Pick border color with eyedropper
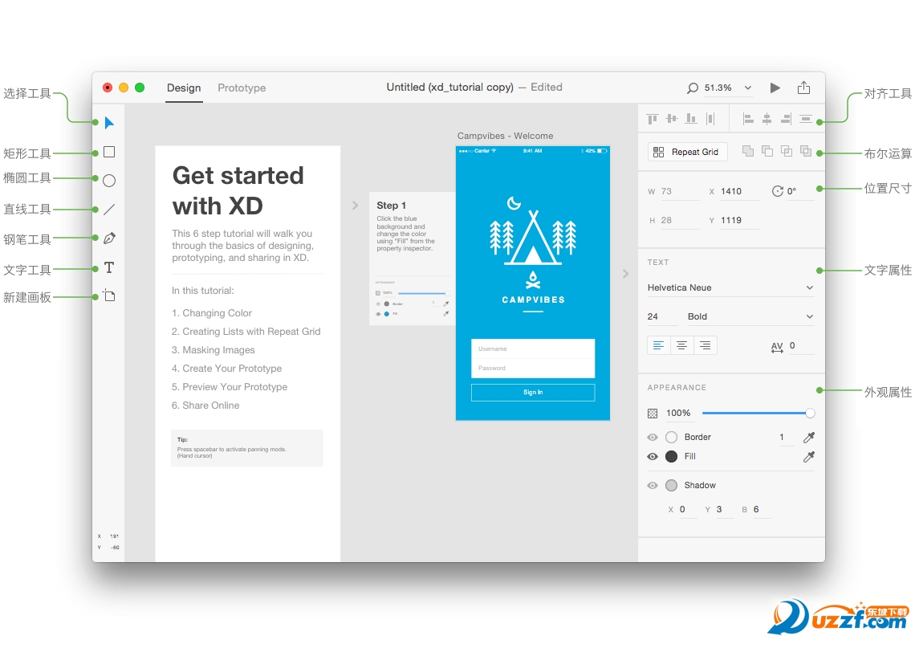The width and height of the screenshot is (915, 648). pyautogui.click(x=809, y=438)
